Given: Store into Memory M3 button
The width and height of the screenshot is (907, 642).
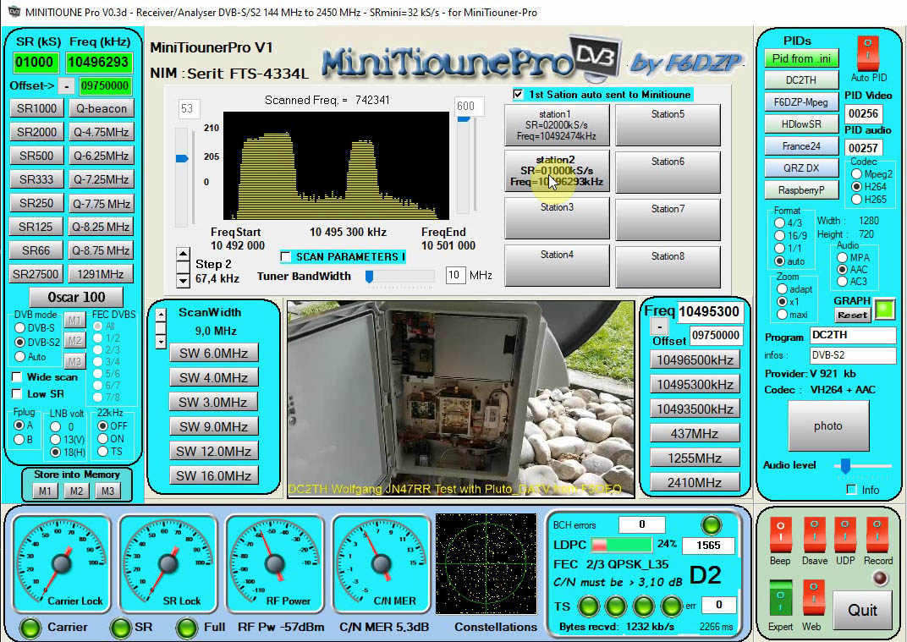Looking at the screenshot, I should point(107,491).
